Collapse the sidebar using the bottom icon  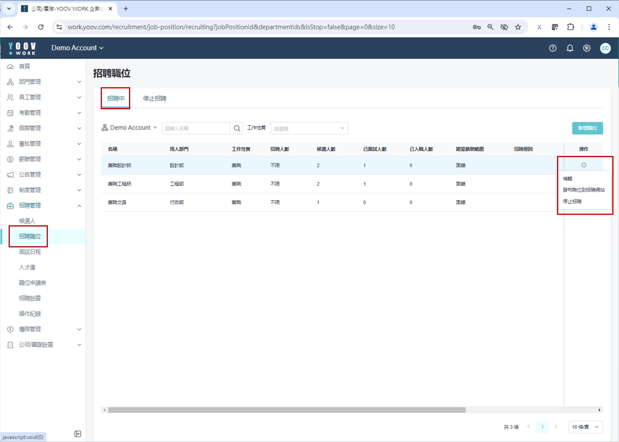click(78, 434)
